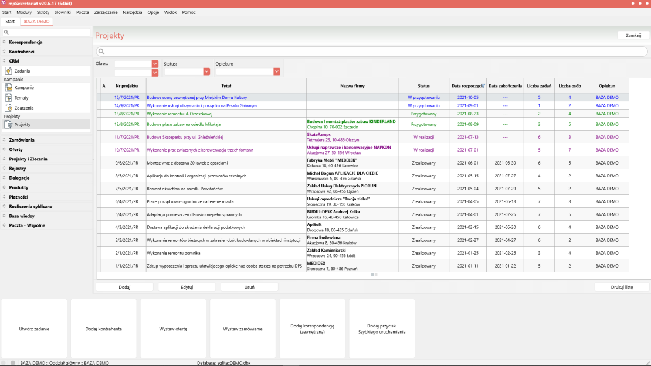Open the Pomoc menu
The width and height of the screenshot is (651, 366).
coord(189,12)
